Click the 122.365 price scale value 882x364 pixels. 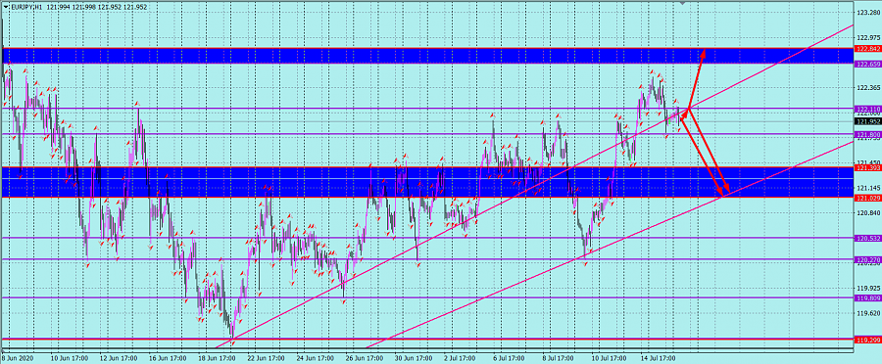click(x=868, y=88)
